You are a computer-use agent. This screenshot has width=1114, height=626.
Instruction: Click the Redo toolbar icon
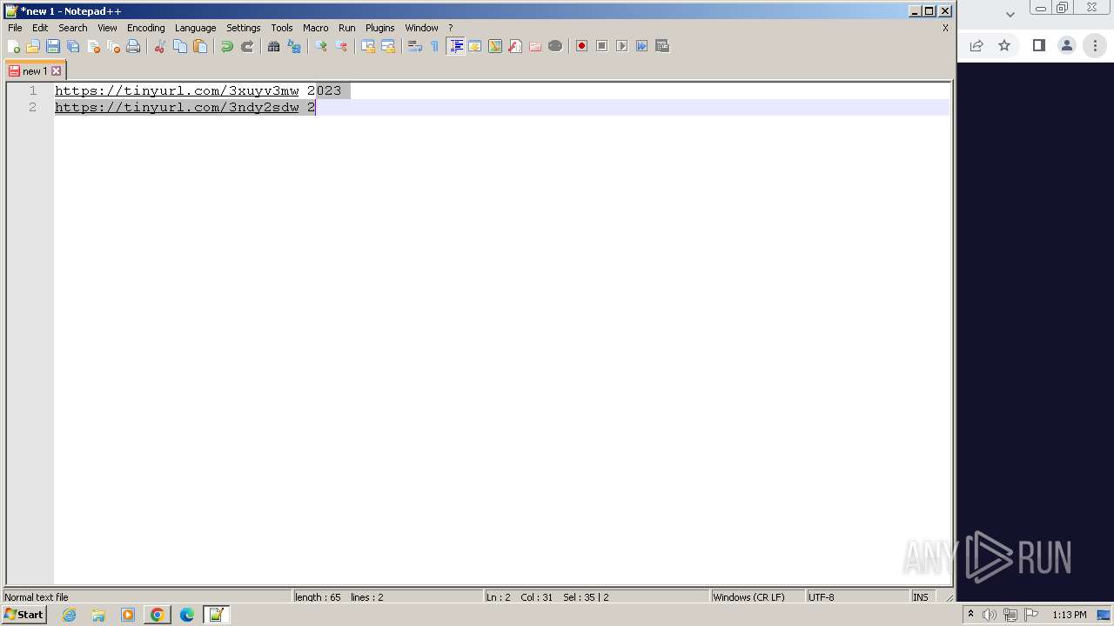pyautogui.click(x=246, y=46)
